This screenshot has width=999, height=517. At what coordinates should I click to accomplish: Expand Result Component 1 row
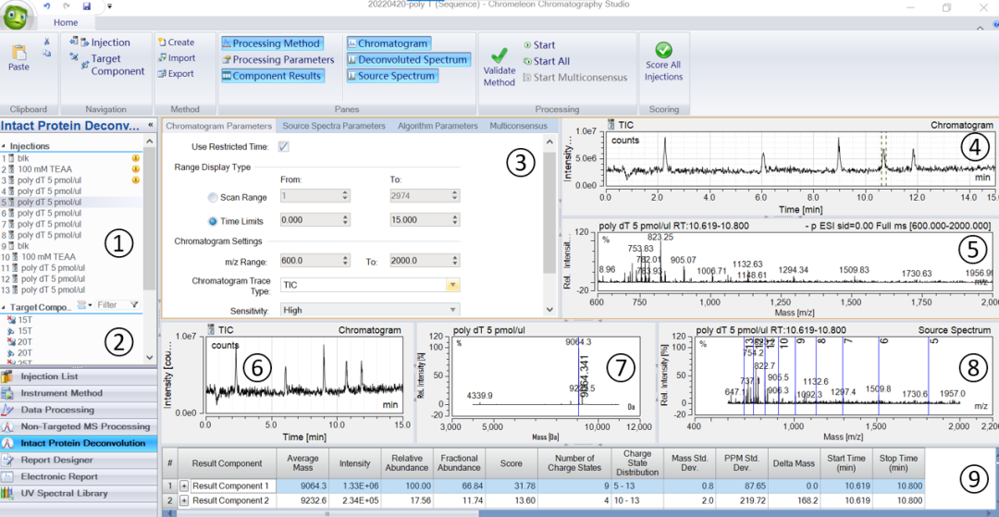[184, 486]
